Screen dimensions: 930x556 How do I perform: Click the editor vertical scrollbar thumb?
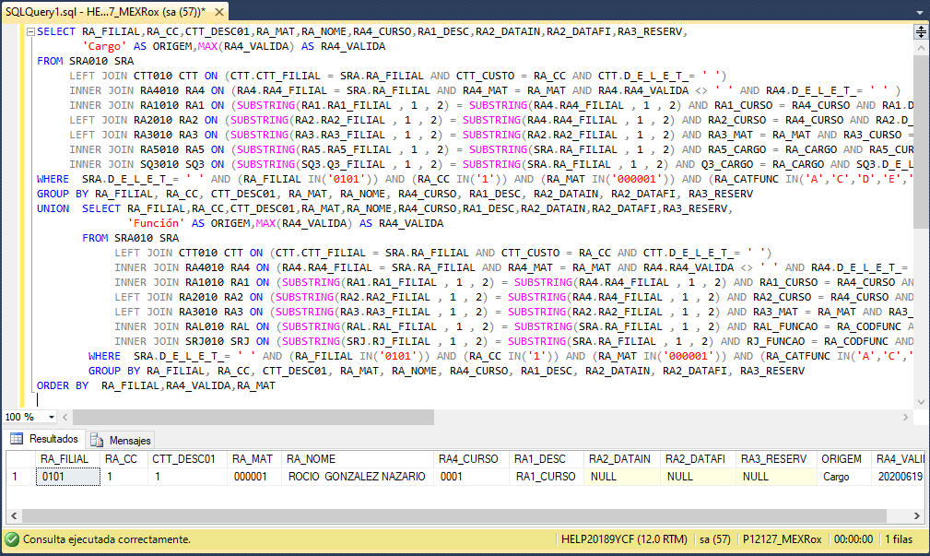tap(921, 142)
